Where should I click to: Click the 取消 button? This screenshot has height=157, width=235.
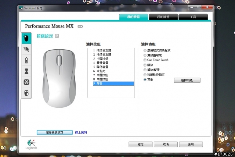pyautogui.click(x=166, y=144)
